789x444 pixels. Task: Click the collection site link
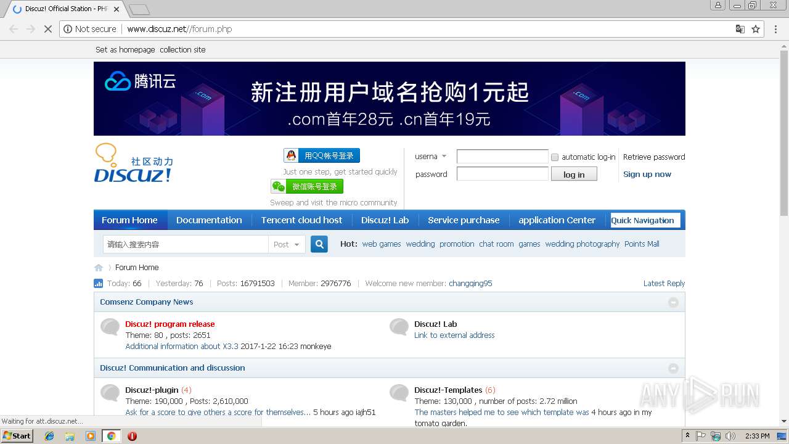(x=182, y=49)
